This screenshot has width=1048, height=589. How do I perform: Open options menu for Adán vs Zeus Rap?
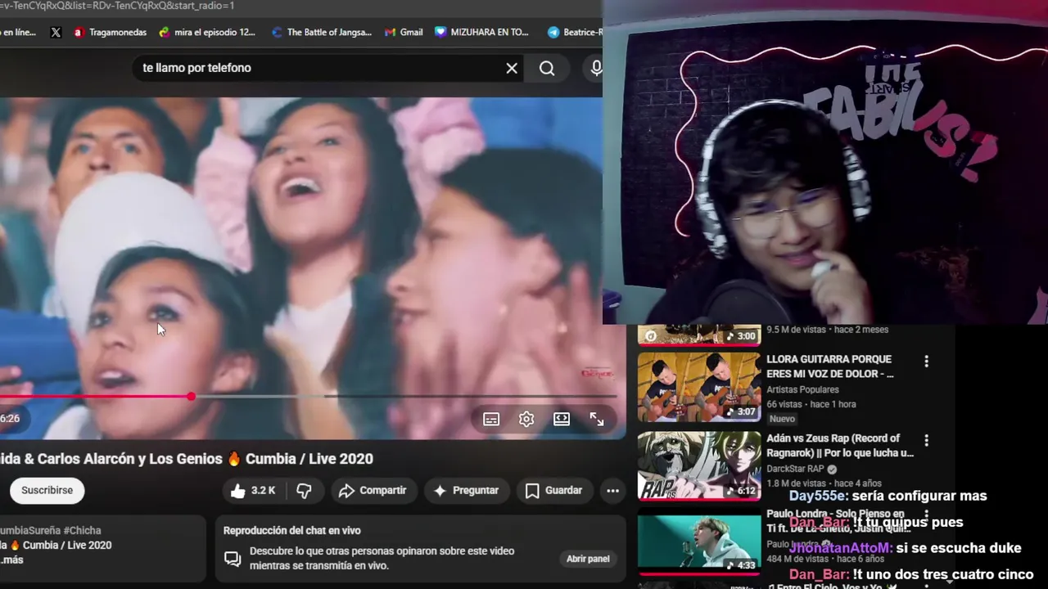pyautogui.click(x=926, y=440)
